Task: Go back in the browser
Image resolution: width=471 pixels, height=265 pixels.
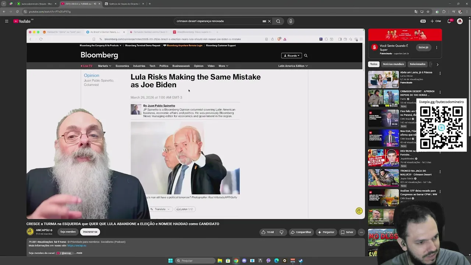Action: (4, 11)
